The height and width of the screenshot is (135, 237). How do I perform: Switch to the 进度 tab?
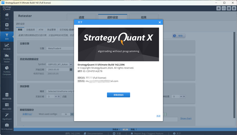[81, 17]
